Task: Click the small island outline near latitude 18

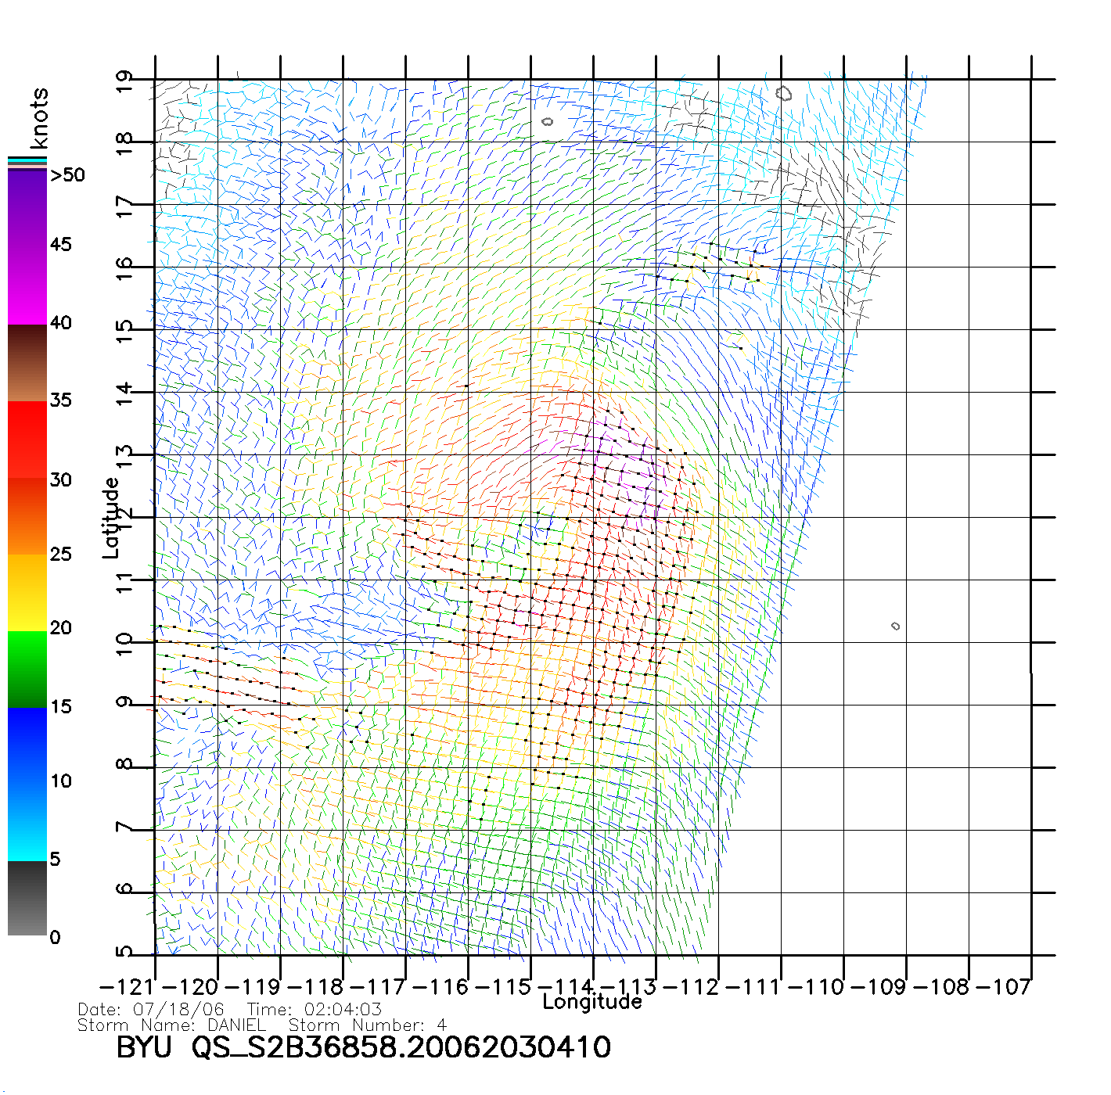Action: 547,121
